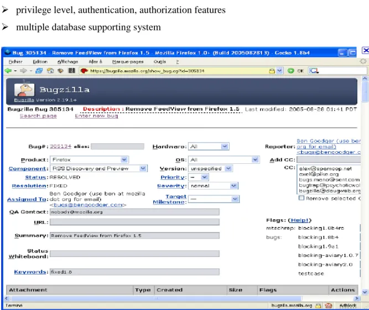Click the Keywords label link
Screen dimensions: 369x310
click(30, 272)
